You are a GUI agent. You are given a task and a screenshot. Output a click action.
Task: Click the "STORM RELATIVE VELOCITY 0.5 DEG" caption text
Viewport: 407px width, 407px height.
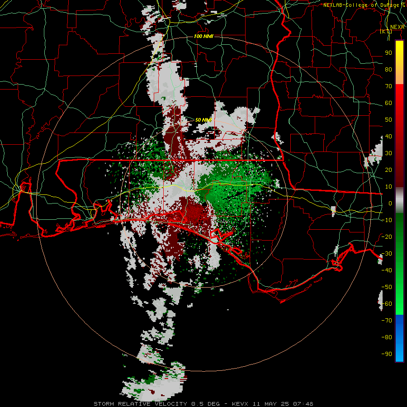(156, 404)
